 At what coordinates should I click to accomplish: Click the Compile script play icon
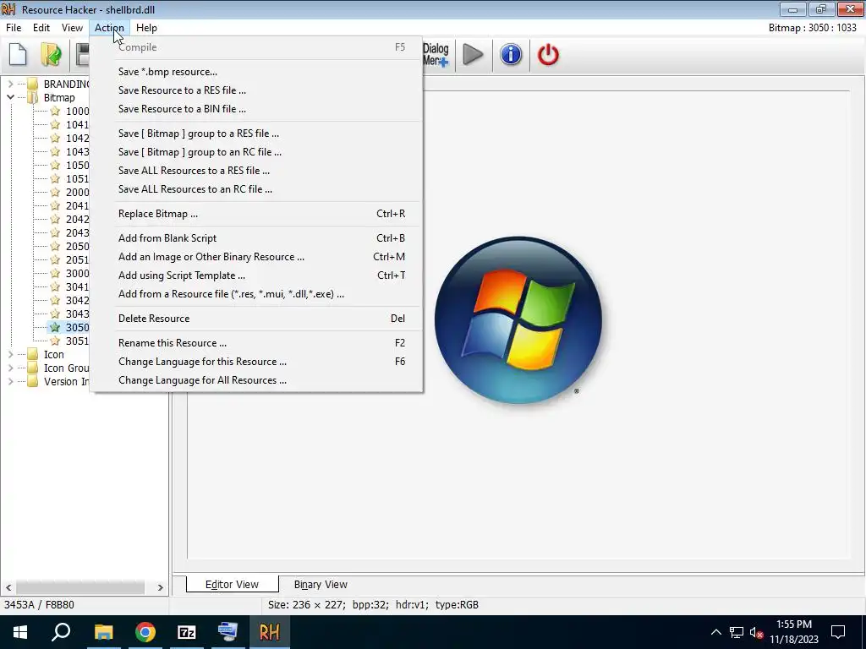[x=473, y=55]
